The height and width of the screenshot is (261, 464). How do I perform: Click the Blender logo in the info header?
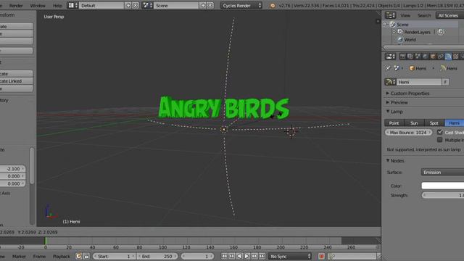pos(273,5)
